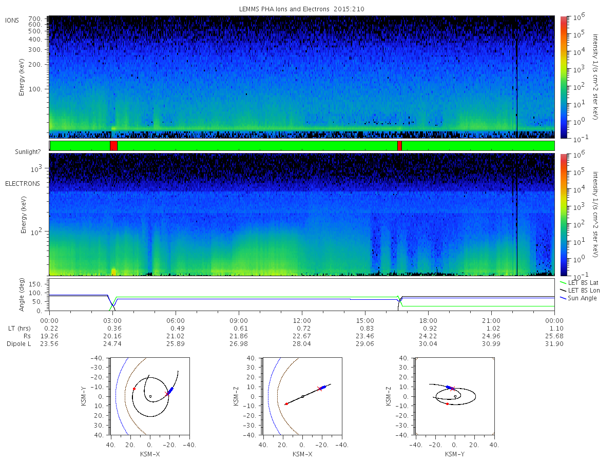Click the ion color bar "intensity" label

point(596,77)
